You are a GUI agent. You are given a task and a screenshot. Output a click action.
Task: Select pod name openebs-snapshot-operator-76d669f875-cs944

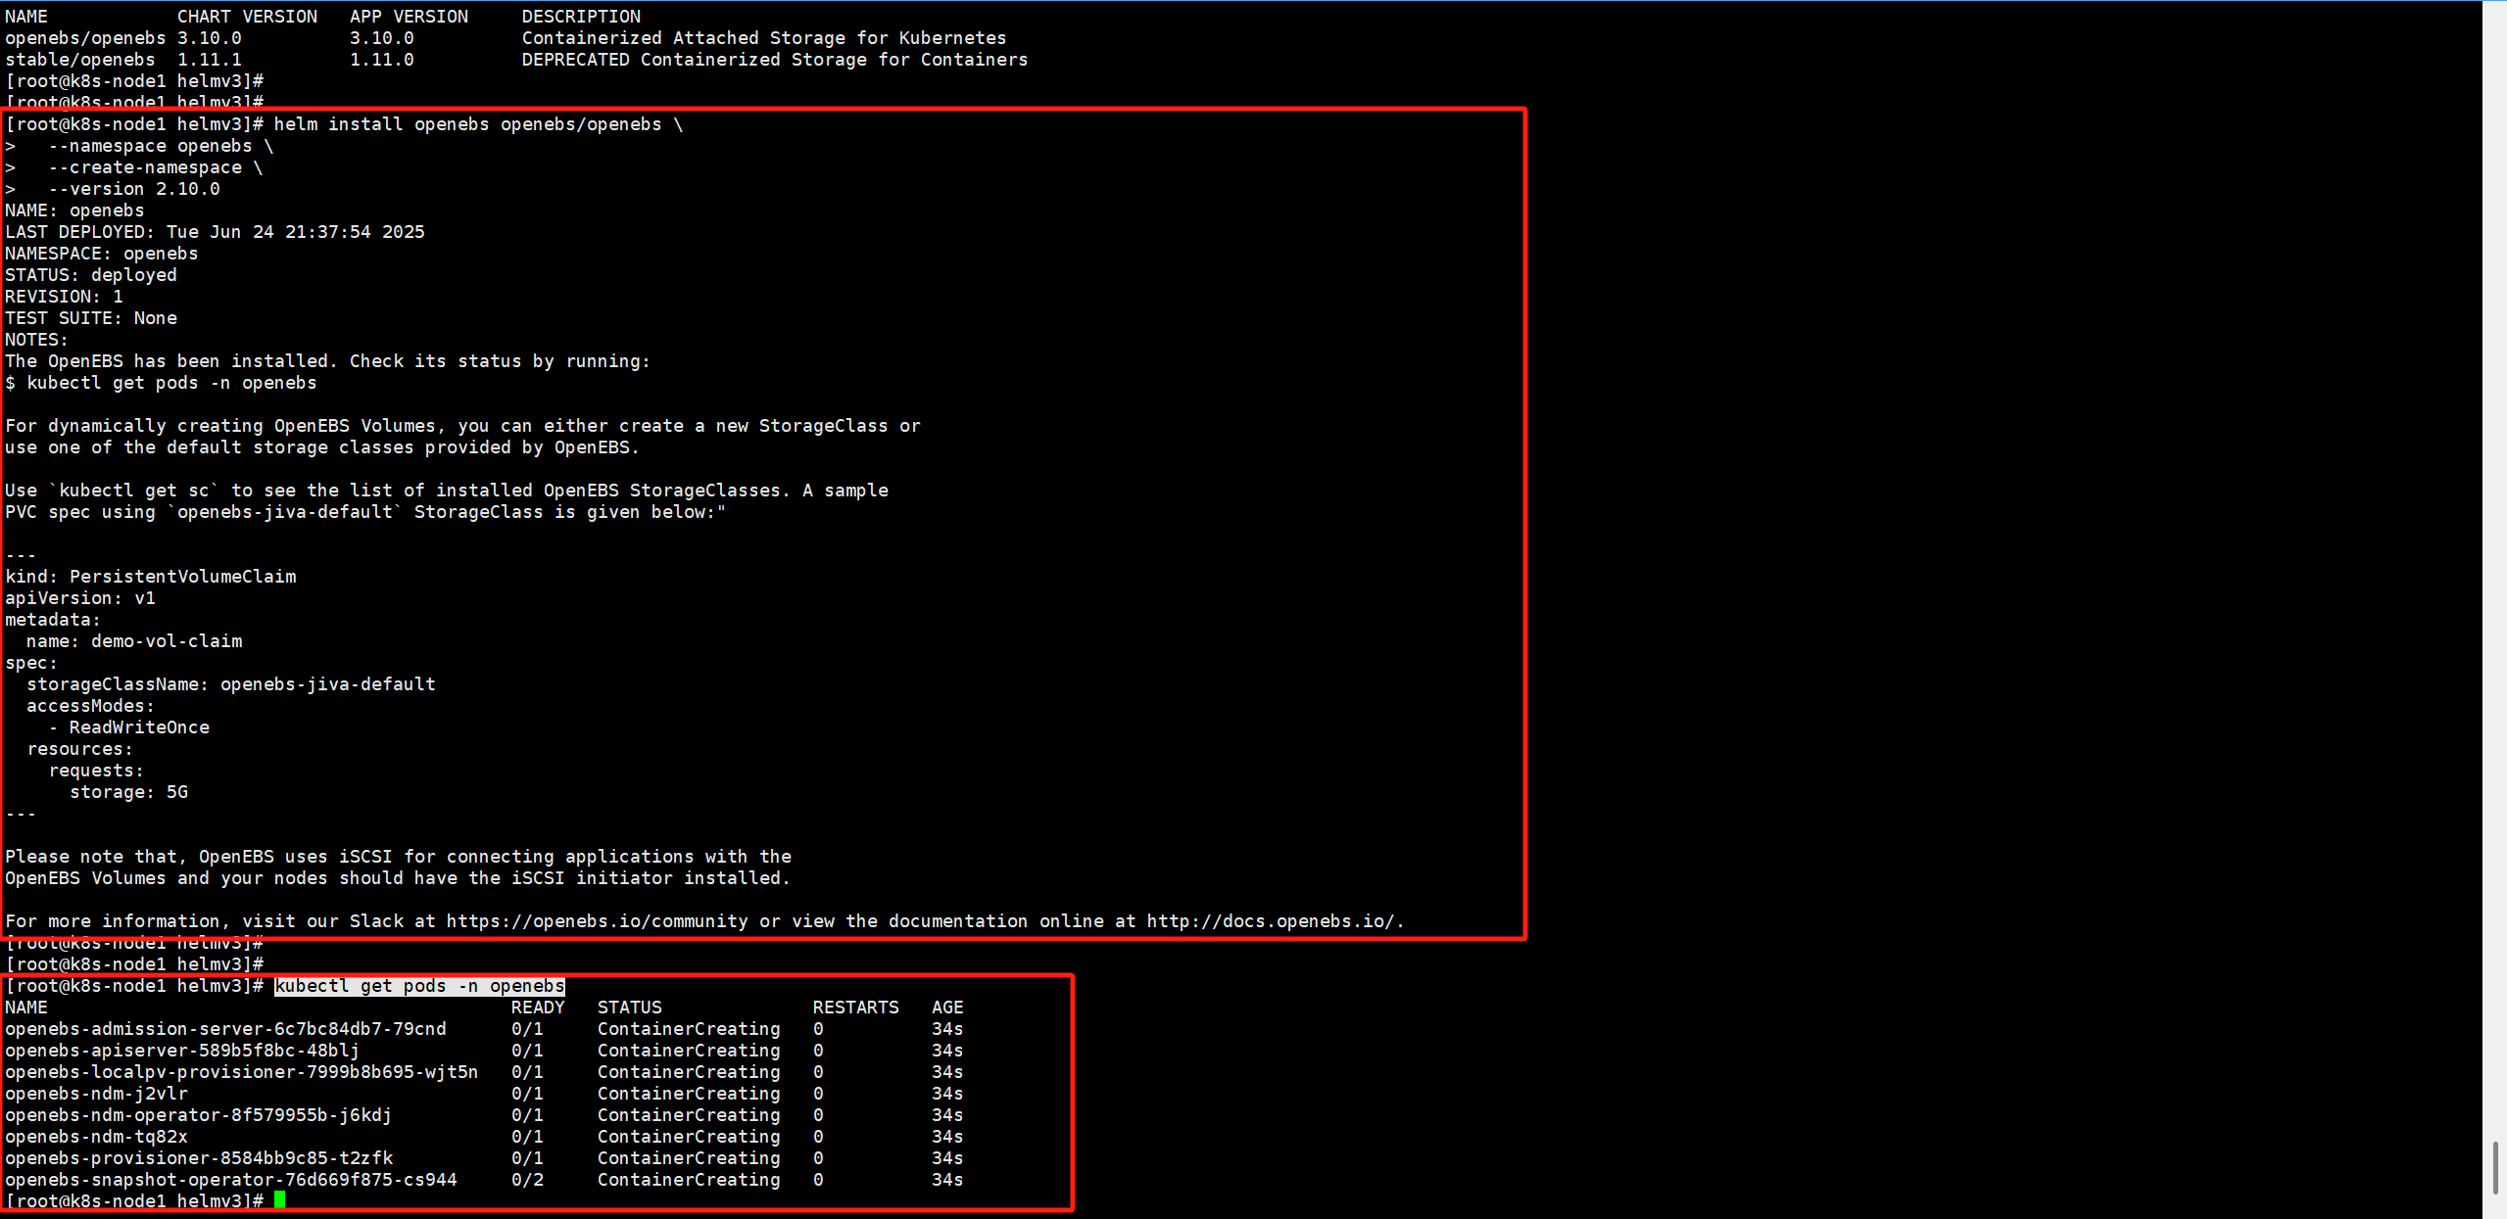231,1180
